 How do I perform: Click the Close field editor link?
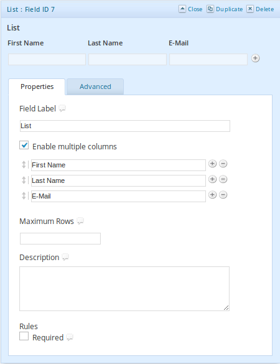[x=195, y=9]
